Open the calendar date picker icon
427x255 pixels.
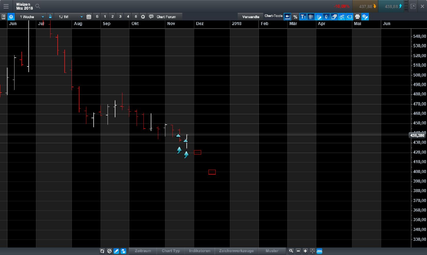(89, 16)
